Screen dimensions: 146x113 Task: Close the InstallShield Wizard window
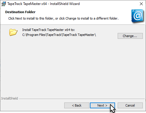pos(141,4)
